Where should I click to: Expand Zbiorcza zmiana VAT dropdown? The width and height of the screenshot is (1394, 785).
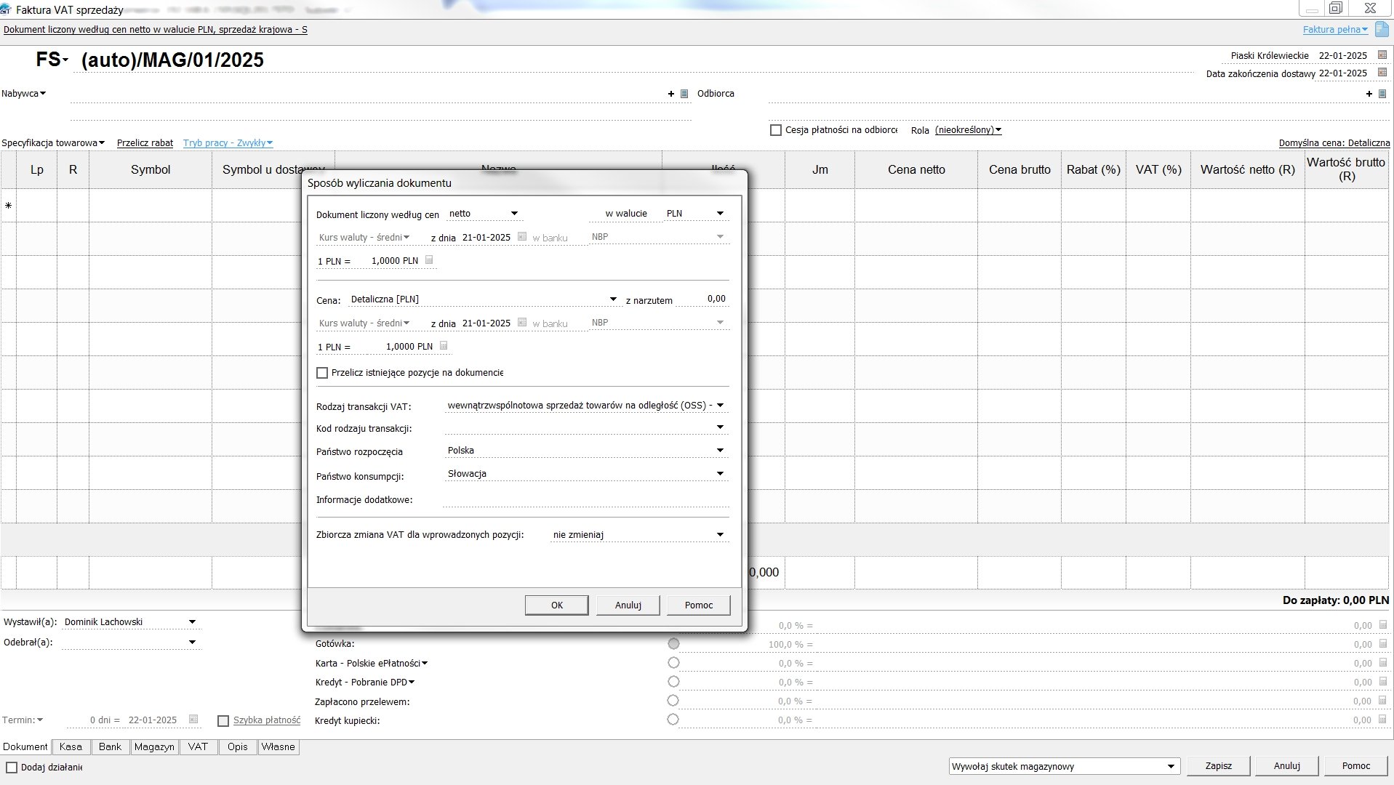[x=720, y=535]
